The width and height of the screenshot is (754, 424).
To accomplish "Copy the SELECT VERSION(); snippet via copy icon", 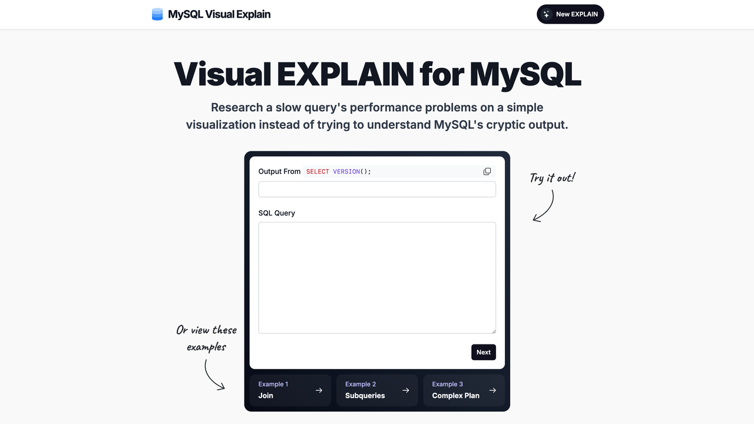I will [487, 171].
